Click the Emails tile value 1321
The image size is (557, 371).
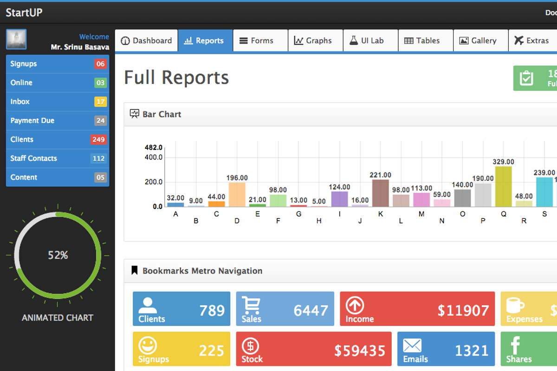[472, 351]
